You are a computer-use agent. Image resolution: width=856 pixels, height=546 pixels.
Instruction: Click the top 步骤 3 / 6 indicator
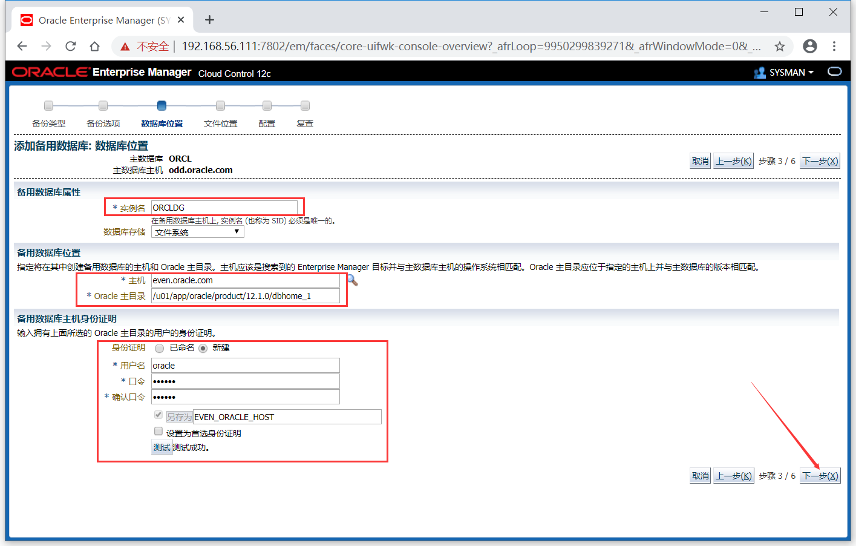pyautogui.click(x=777, y=161)
